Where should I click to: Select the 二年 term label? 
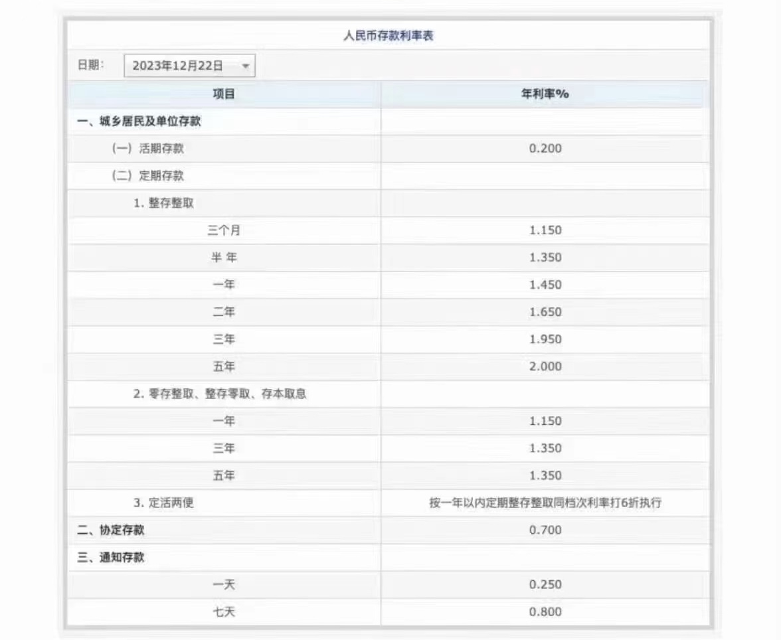point(224,312)
